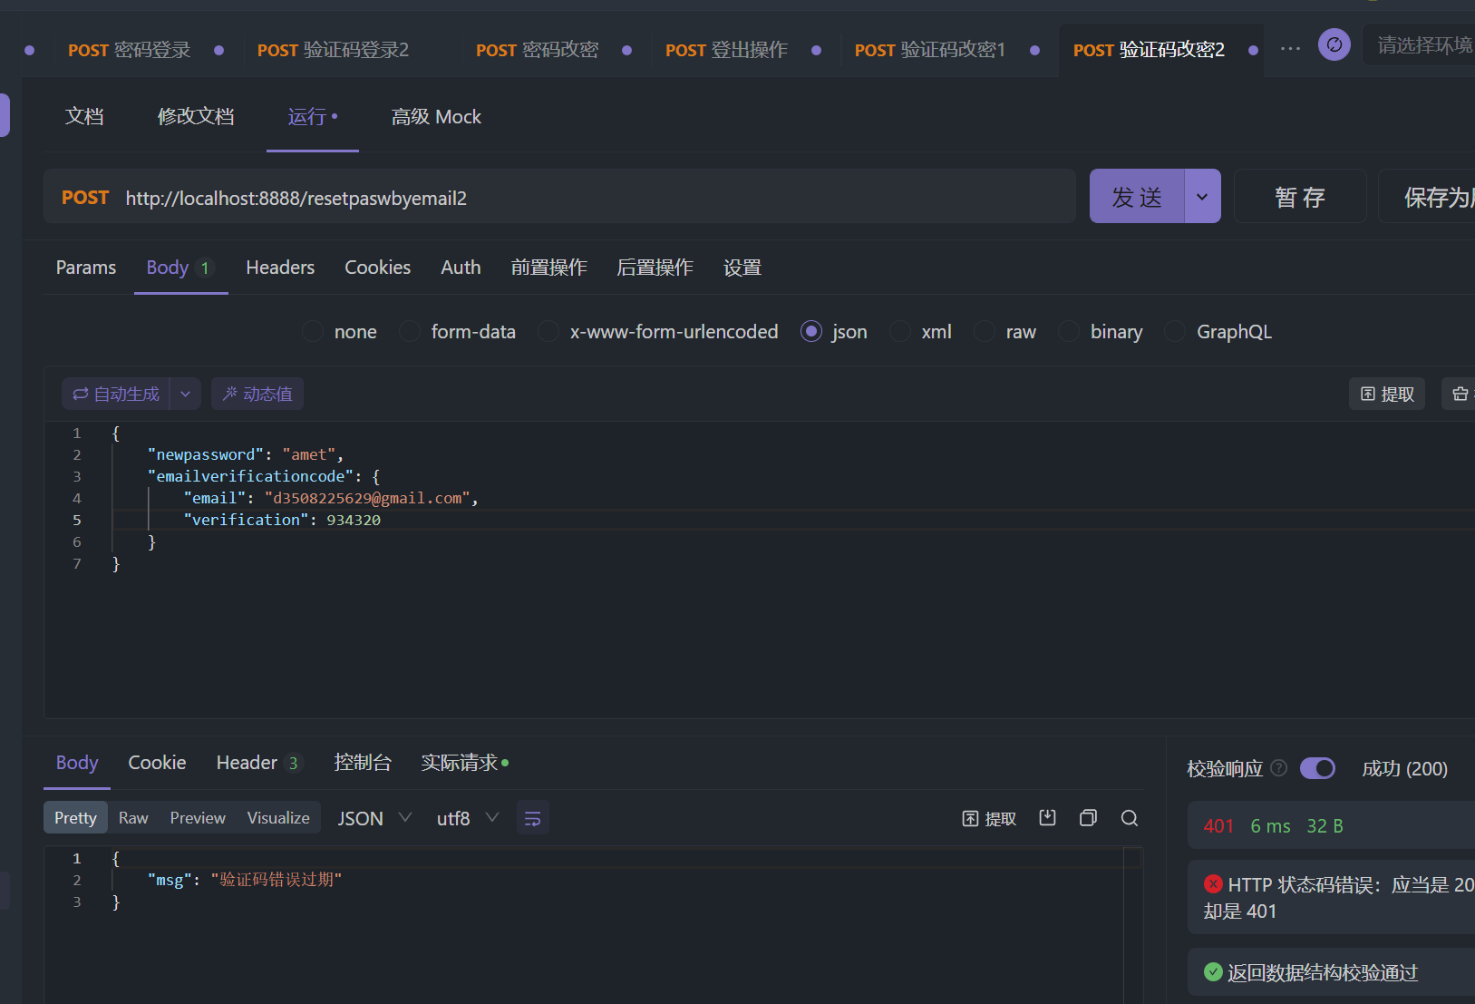Click the POST method selector in URL bar
1475x1004 pixels.
click(85, 198)
